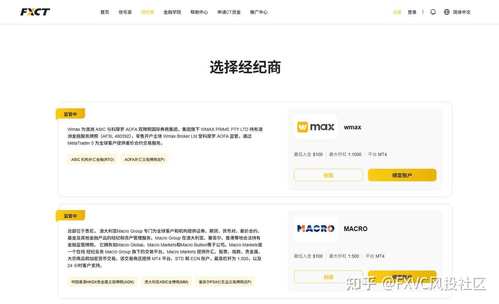Open 申请CT资金 navigation item

pyautogui.click(x=229, y=12)
